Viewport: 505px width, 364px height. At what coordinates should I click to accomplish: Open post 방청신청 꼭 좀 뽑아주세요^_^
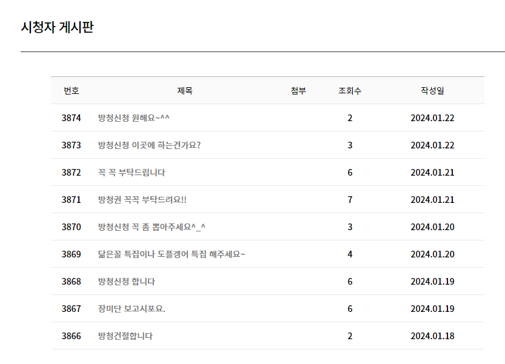point(152,227)
